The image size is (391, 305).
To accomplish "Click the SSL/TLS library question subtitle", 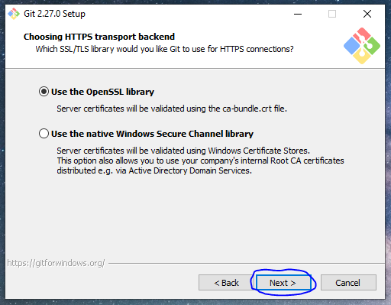I will point(164,49).
